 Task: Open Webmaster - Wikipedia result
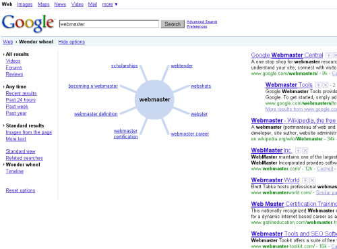[x=294, y=121]
